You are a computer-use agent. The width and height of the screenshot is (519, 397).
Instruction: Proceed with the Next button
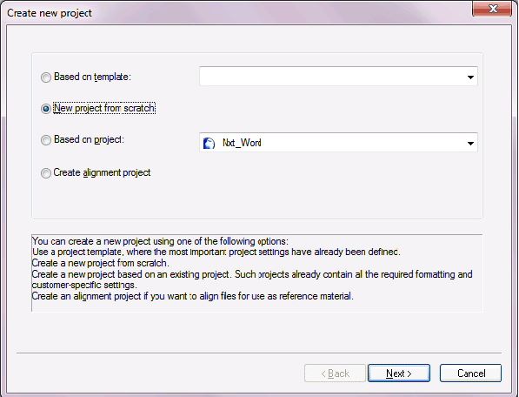coord(399,373)
